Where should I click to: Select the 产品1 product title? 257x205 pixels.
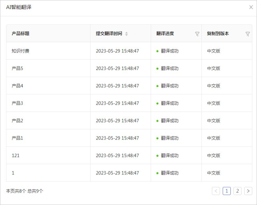[17, 138]
